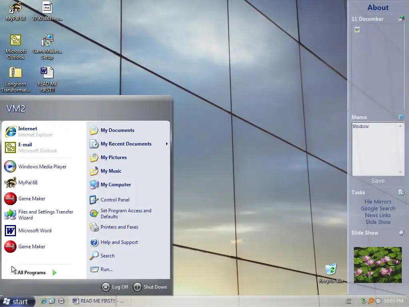Open Longhorn Transformation zip folder
Viewport: 409px width, 307px height.
[16, 80]
